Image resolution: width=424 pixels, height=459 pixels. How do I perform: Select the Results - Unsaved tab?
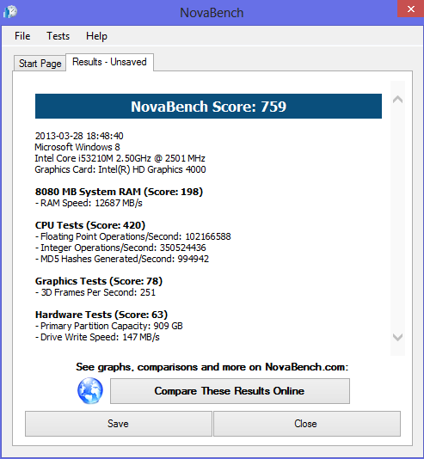coord(109,62)
